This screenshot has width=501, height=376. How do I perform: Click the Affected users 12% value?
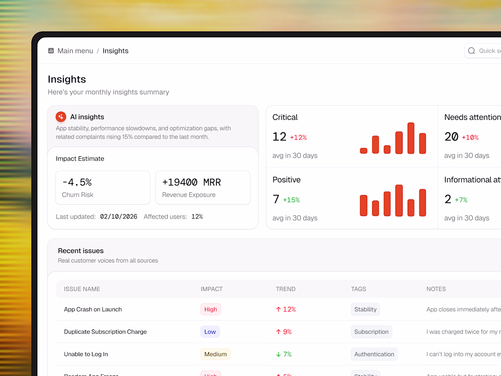[197, 217]
